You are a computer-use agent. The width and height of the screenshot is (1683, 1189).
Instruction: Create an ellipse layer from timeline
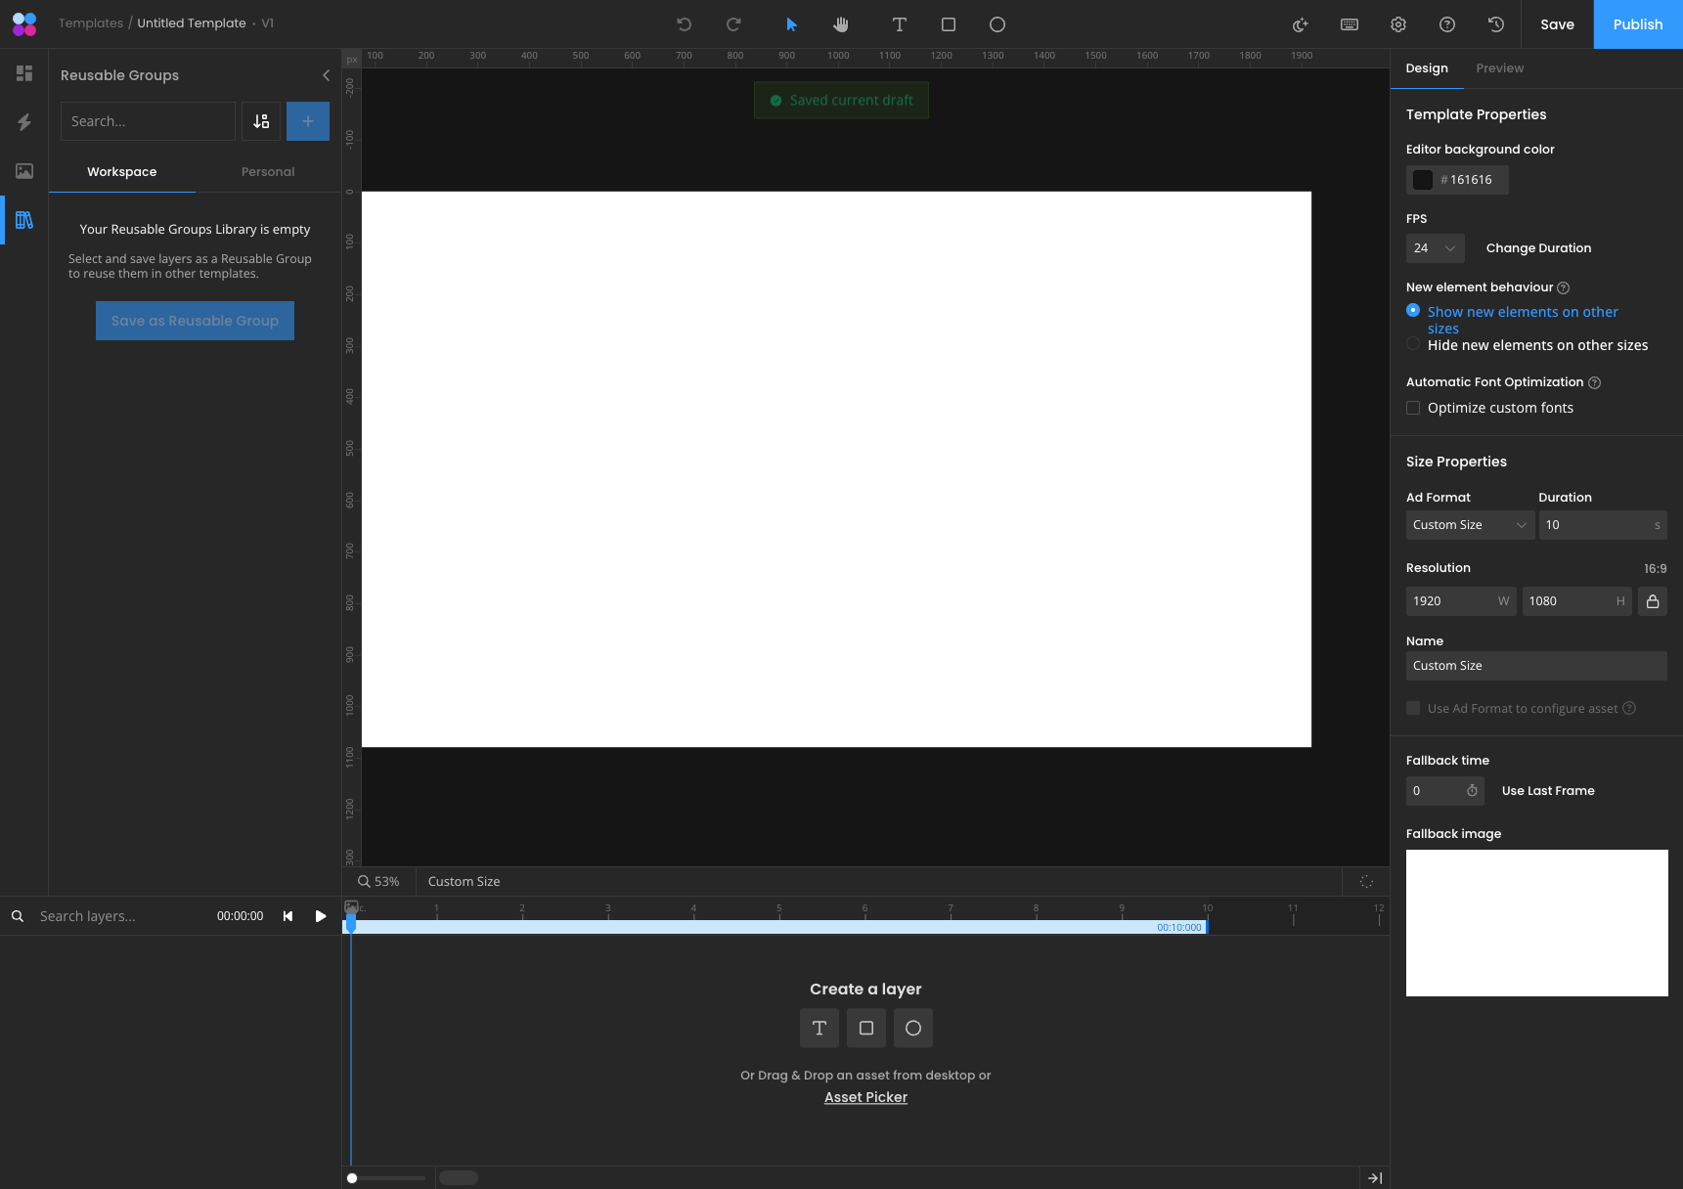coord(913,1028)
